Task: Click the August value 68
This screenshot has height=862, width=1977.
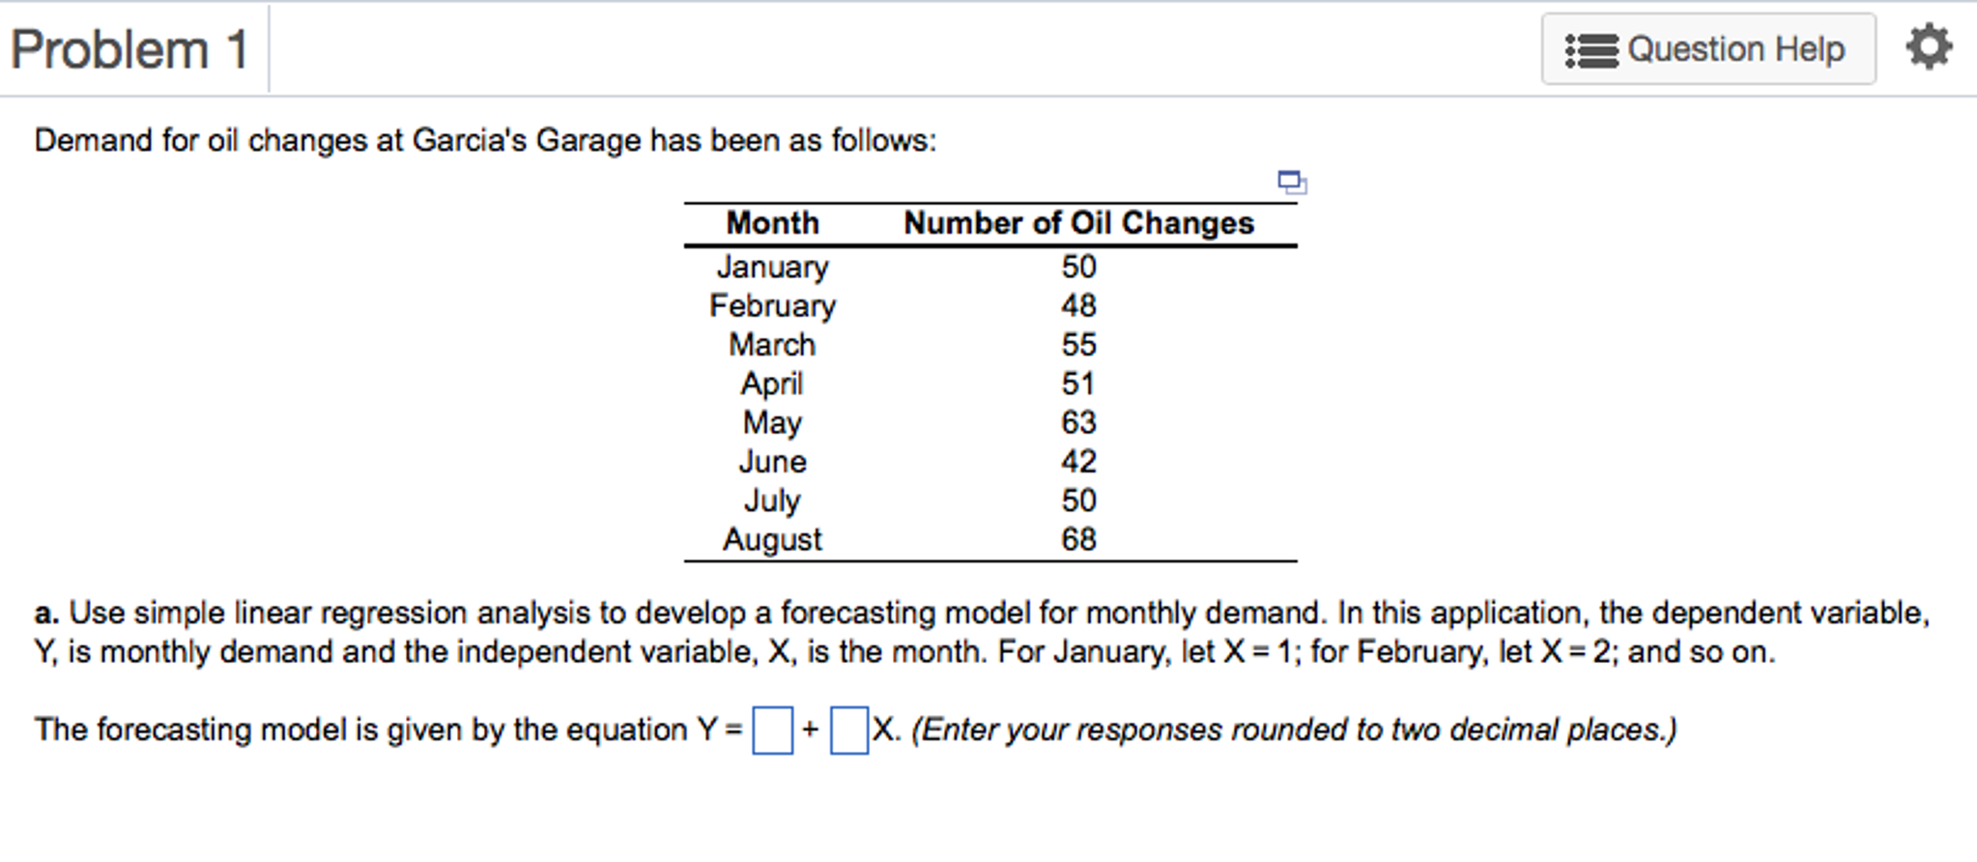Action: (x=1078, y=539)
